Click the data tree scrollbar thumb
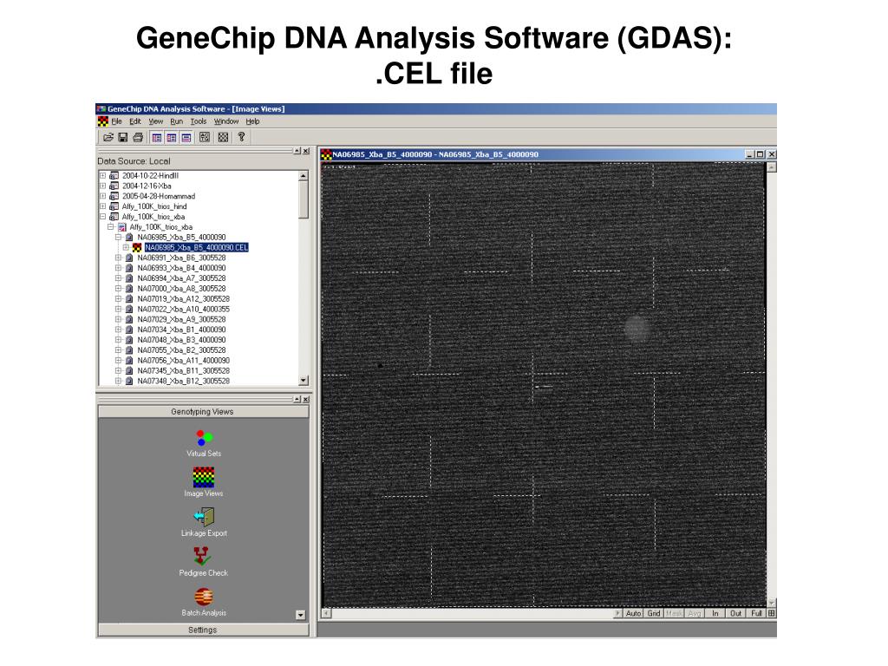The image size is (888, 666). click(304, 199)
